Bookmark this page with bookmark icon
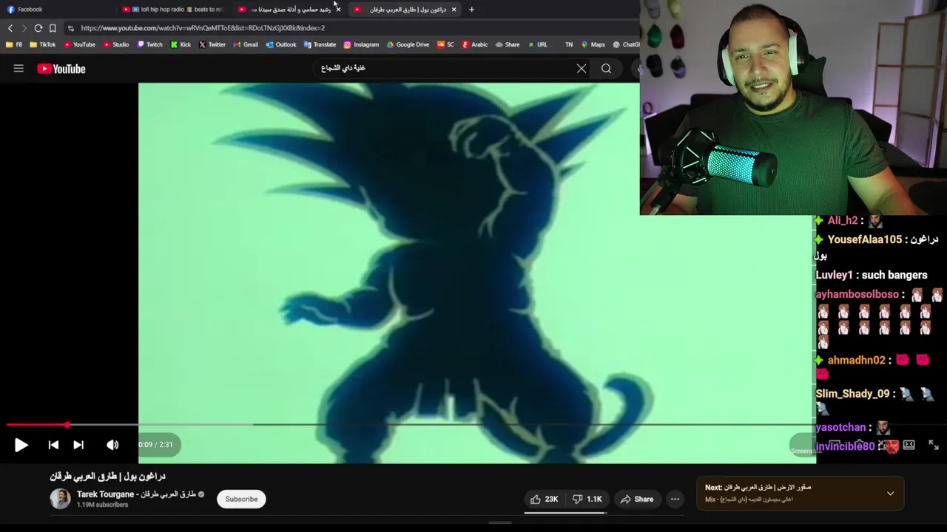Screen dimensions: 947x532 click(x=53, y=28)
